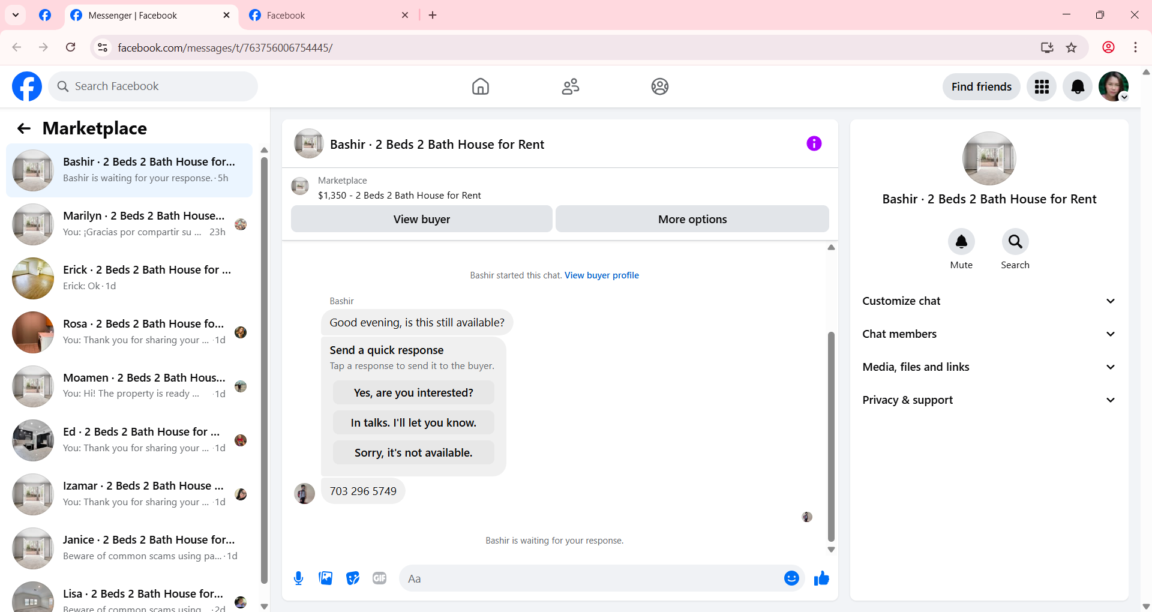Open Rosa conversation in list
Image resolution: width=1152 pixels, height=612 pixels.
(129, 332)
